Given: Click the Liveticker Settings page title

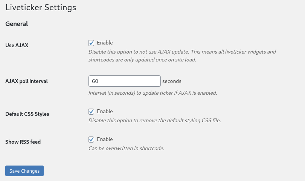Looking at the screenshot, I should coord(41,8).
